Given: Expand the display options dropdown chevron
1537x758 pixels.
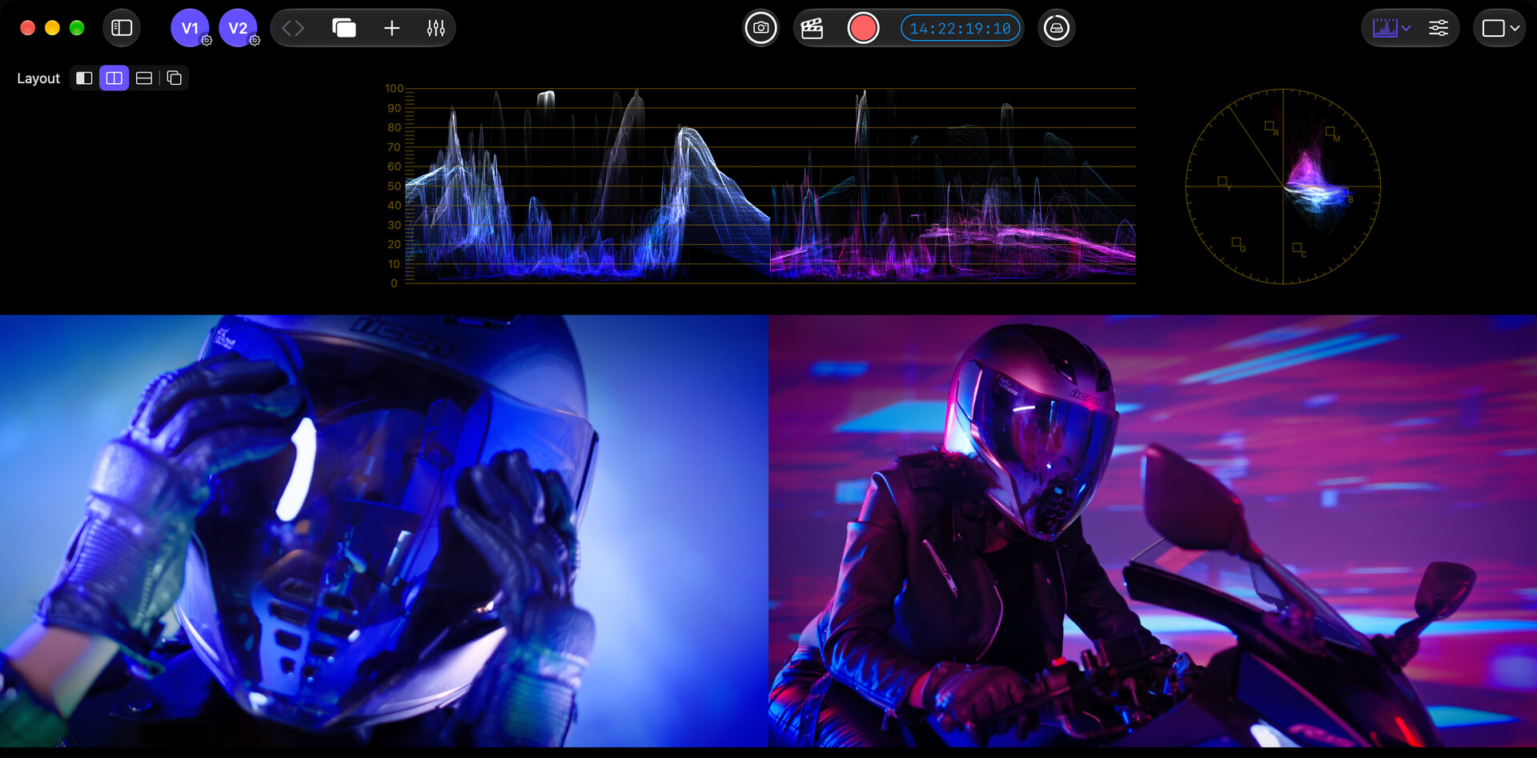Looking at the screenshot, I should (1515, 28).
